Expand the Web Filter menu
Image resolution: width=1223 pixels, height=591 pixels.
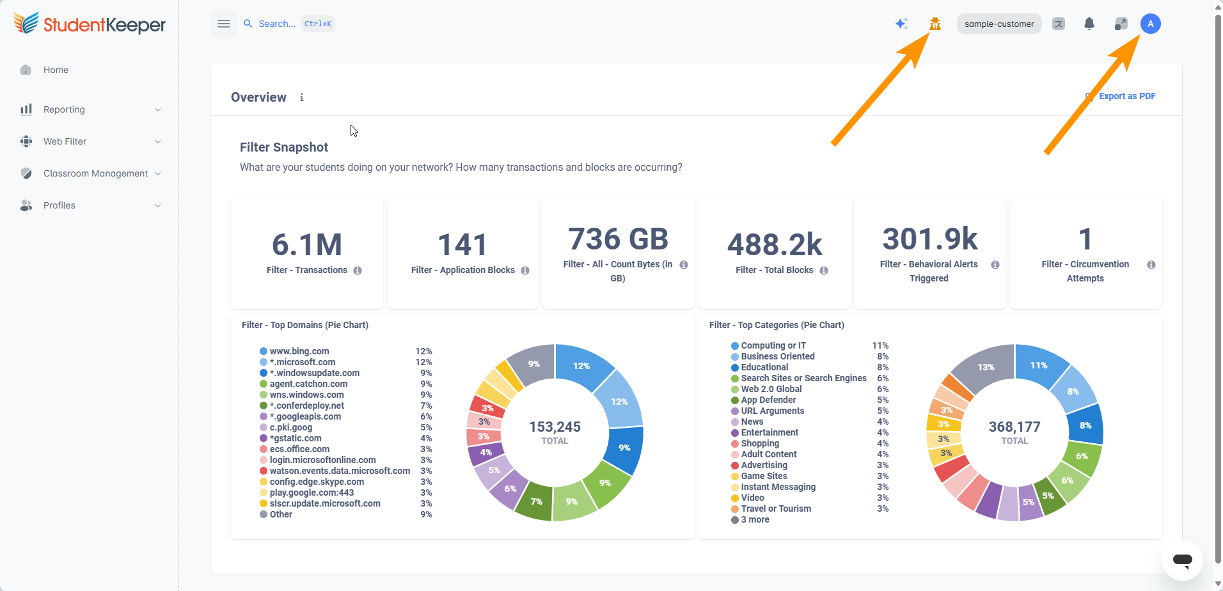pyautogui.click(x=90, y=141)
